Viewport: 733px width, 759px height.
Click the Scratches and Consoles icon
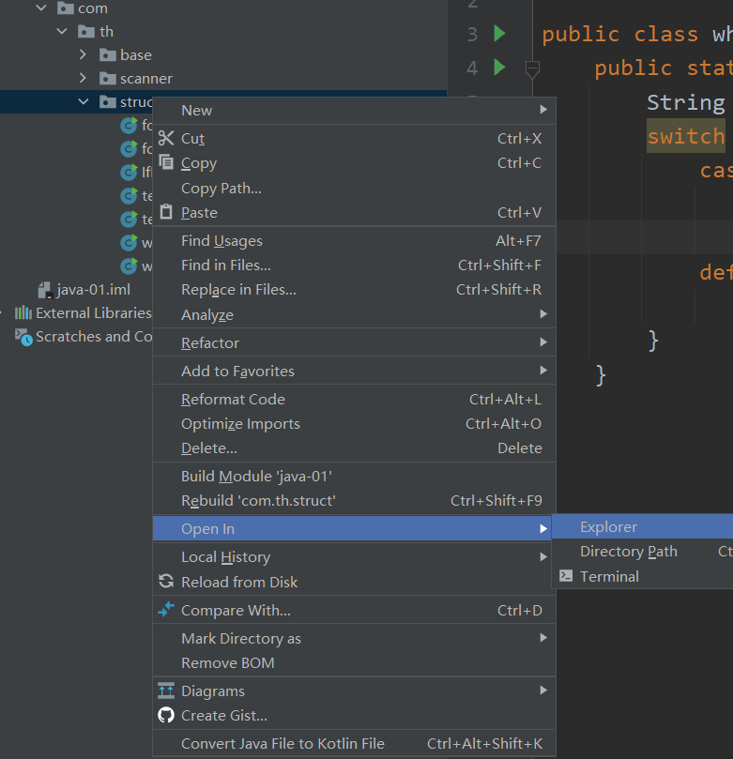[x=23, y=337]
